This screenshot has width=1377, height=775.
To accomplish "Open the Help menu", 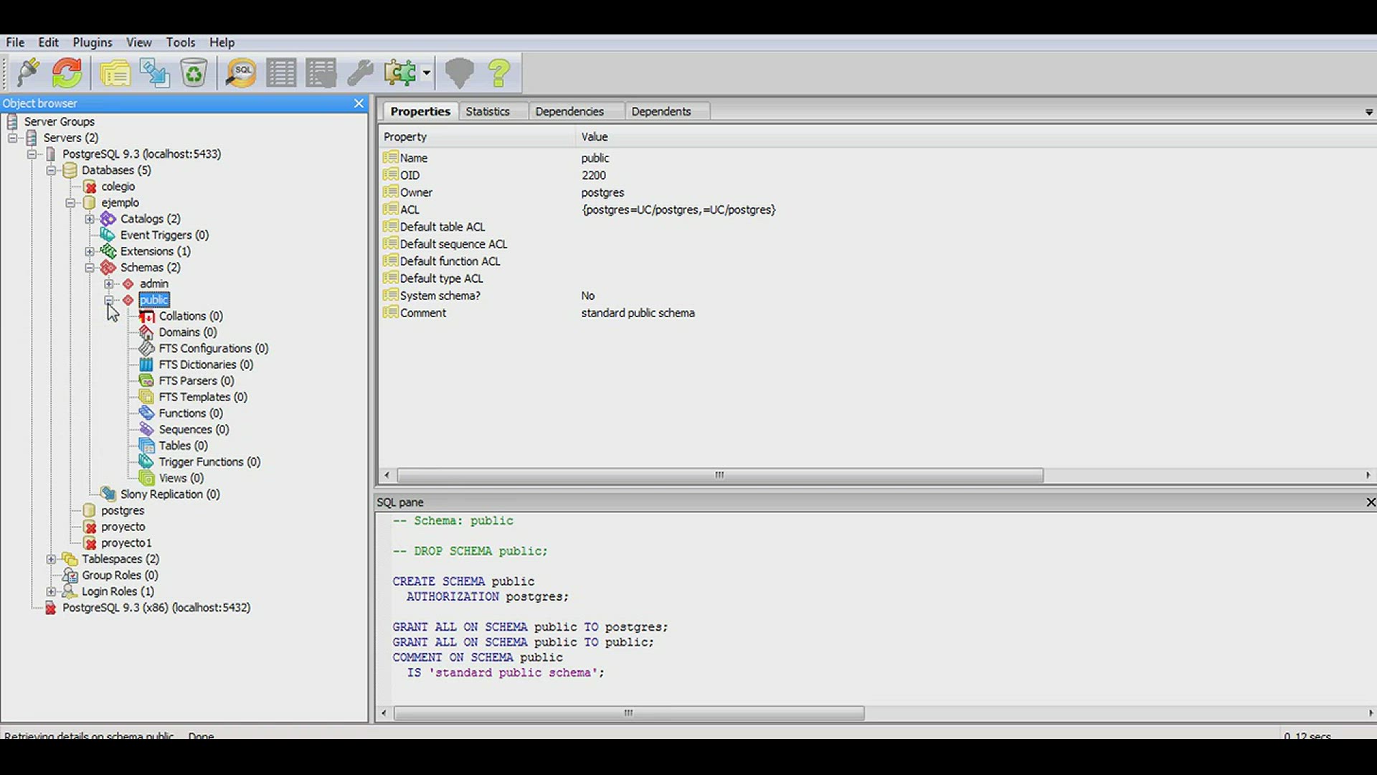I will [x=222, y=42].
